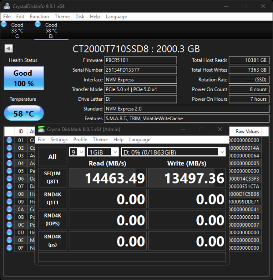Click the status orb for attribute 0F

[x=9, y=248]
